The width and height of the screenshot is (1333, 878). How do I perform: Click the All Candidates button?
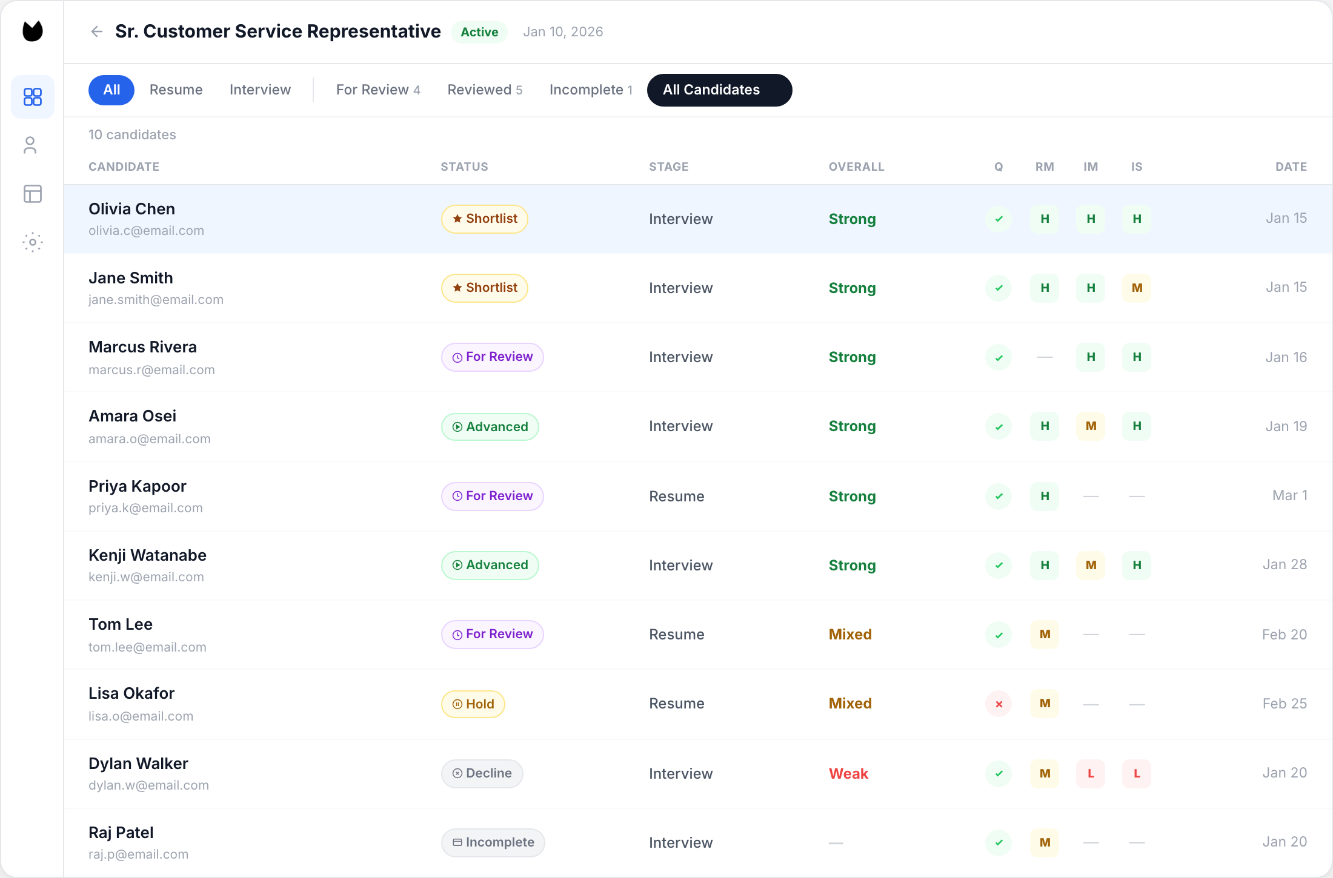[719, 90]
